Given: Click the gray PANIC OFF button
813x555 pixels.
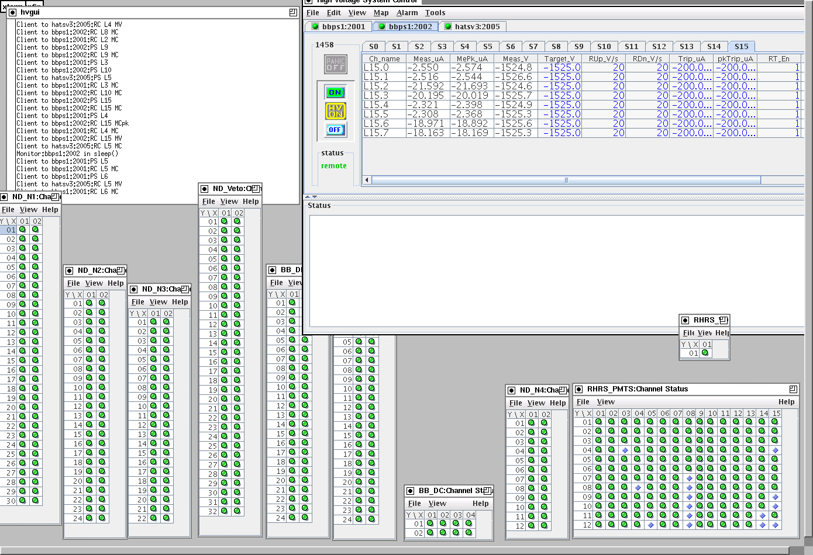Looking at the screenshot, I should (336, 64).
